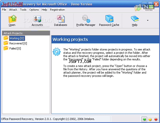Click the Working projects heading
The image size is (160, 123).
(70, 39)
